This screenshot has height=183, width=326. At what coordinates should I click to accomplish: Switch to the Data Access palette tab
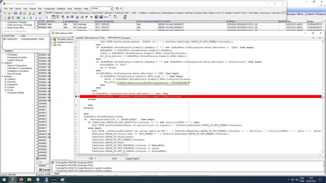[84, 13]
